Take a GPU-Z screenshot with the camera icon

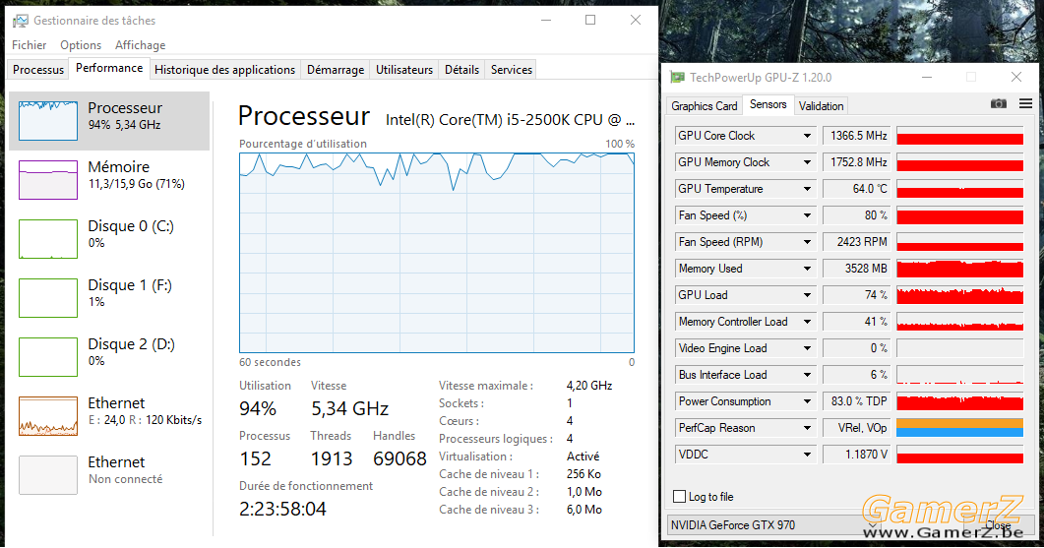click(x=998, y=103)
